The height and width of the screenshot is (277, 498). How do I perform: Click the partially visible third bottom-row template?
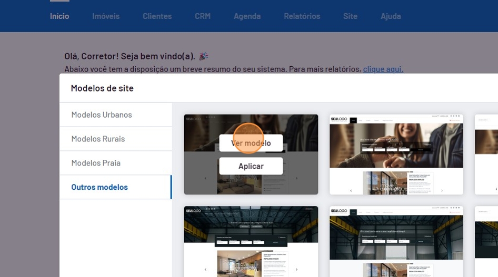pyautogui.click(x=486, y=241)
